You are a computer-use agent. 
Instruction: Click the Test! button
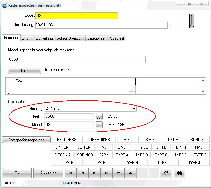[24, 70]
